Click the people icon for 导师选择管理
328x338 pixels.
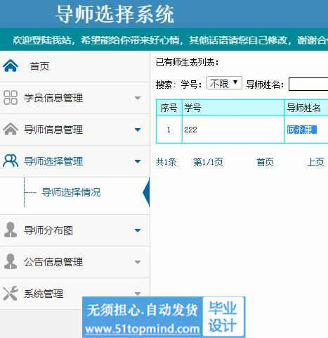(x=11, y=161)
